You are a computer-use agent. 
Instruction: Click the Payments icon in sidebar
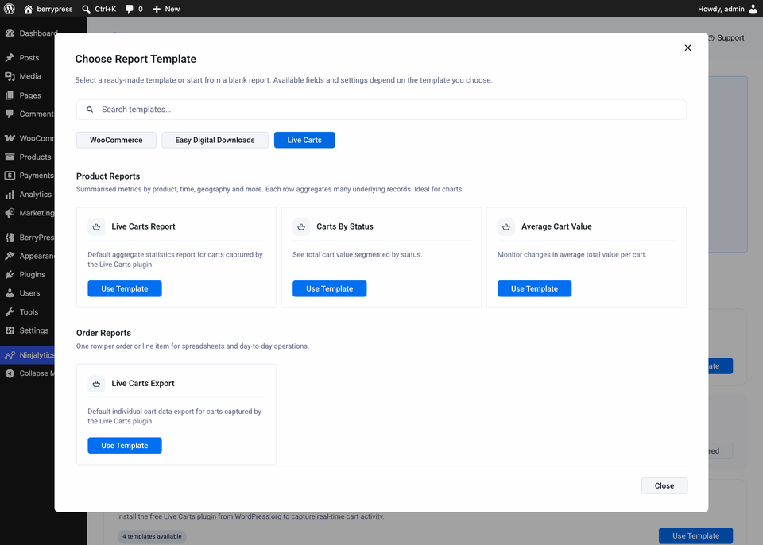click(x=10, y=175)
